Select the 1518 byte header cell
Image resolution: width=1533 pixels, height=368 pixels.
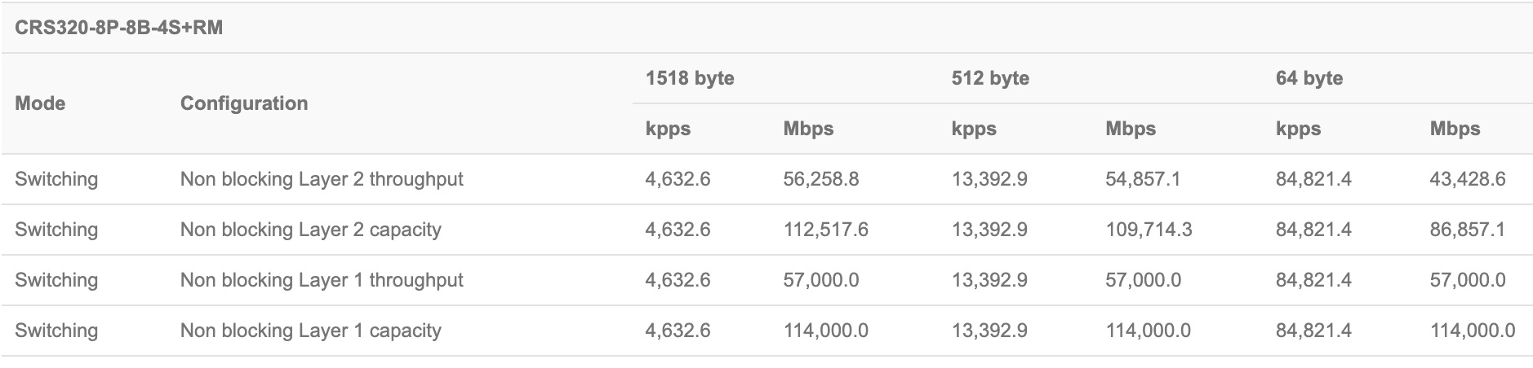pos(690,78)
